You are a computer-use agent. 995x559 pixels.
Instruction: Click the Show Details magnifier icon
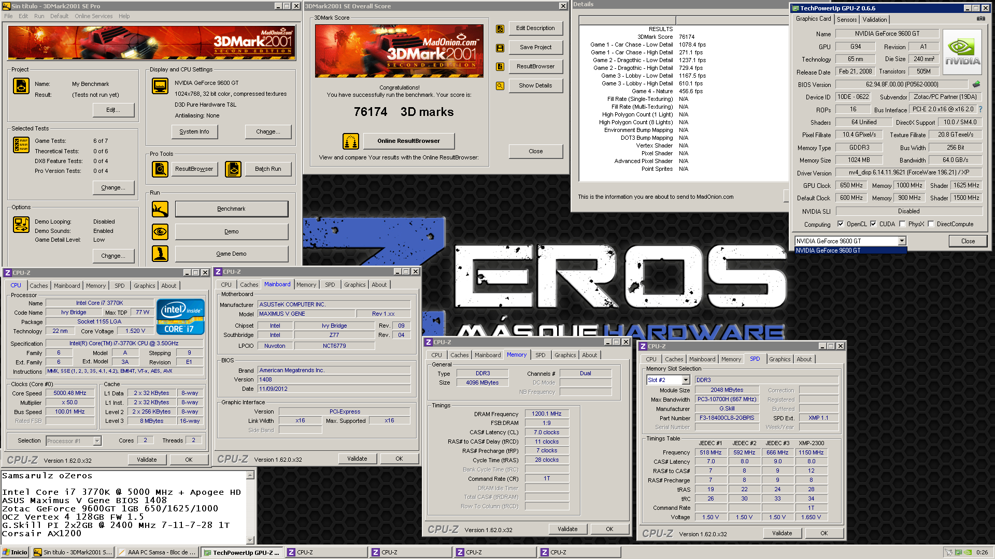click(x=500, y=86)
